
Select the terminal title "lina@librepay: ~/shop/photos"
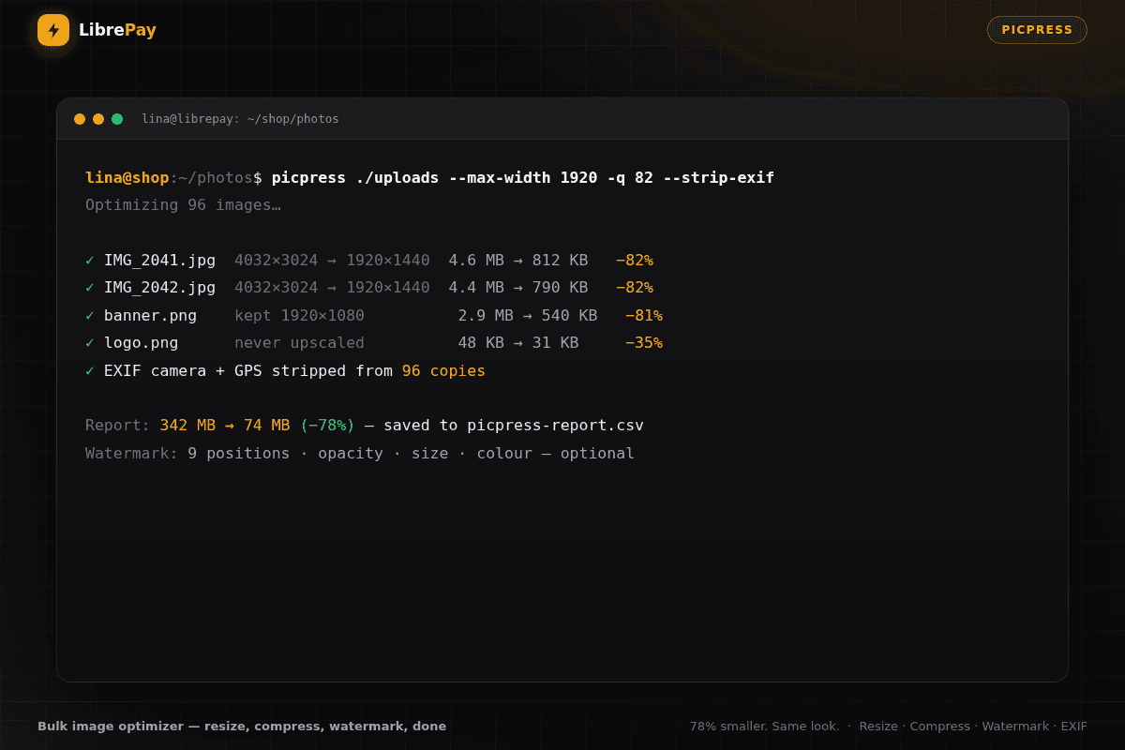tap(240, 119)
